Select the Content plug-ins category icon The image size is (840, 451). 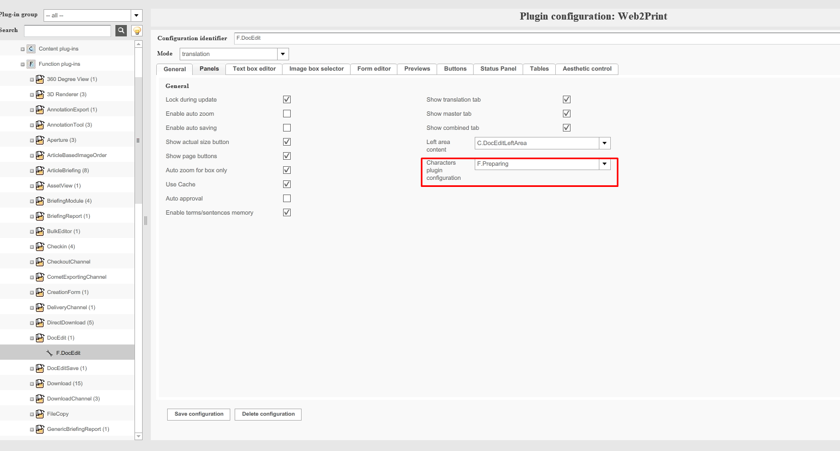[31, 48]
